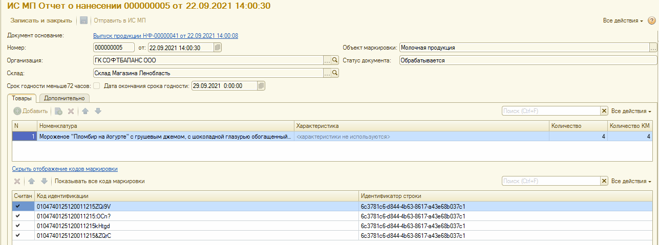Toggle Считан checkmark for code ending ZQi9V

(x=18, y=206)
